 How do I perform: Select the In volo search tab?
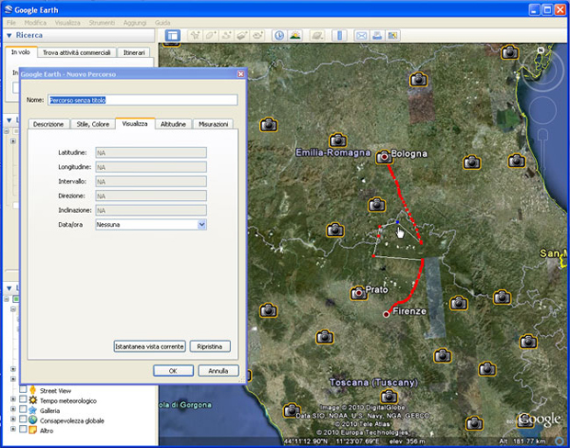click(20, 52)
